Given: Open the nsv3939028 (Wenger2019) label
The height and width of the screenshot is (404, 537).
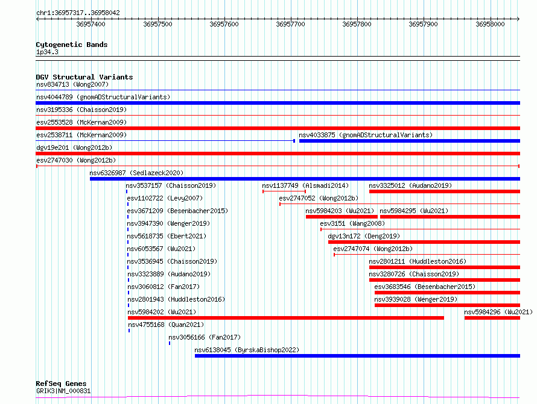Looking at the screenshot, I should point(416,299).
